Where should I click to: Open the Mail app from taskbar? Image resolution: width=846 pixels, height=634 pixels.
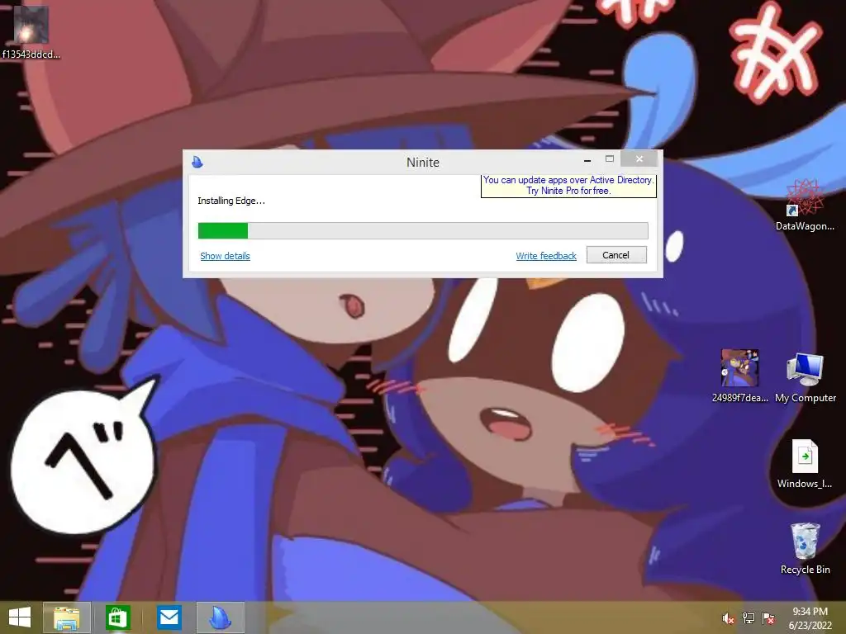[x=169, y=617]
